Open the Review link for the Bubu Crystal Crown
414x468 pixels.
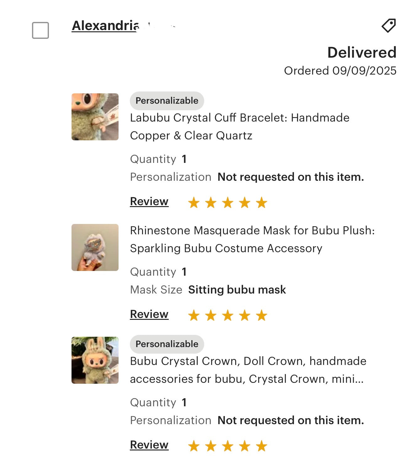[x=149, y=445]
